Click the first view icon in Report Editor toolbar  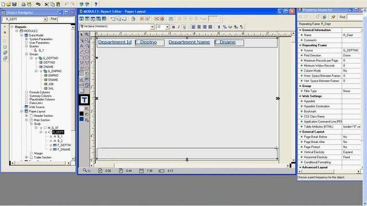click(81, 19)
